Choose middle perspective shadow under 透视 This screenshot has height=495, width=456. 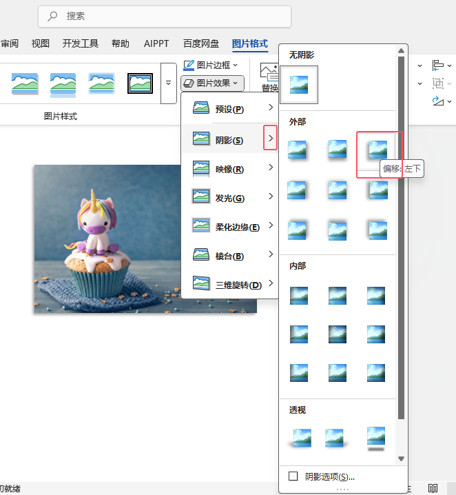[336, 438]
